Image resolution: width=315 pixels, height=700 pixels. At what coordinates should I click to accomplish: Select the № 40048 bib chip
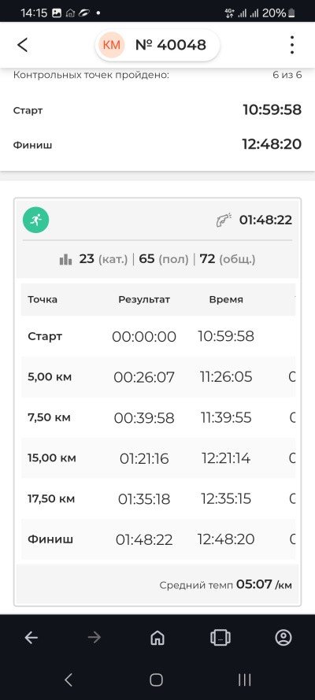click(x=157, y=45)
